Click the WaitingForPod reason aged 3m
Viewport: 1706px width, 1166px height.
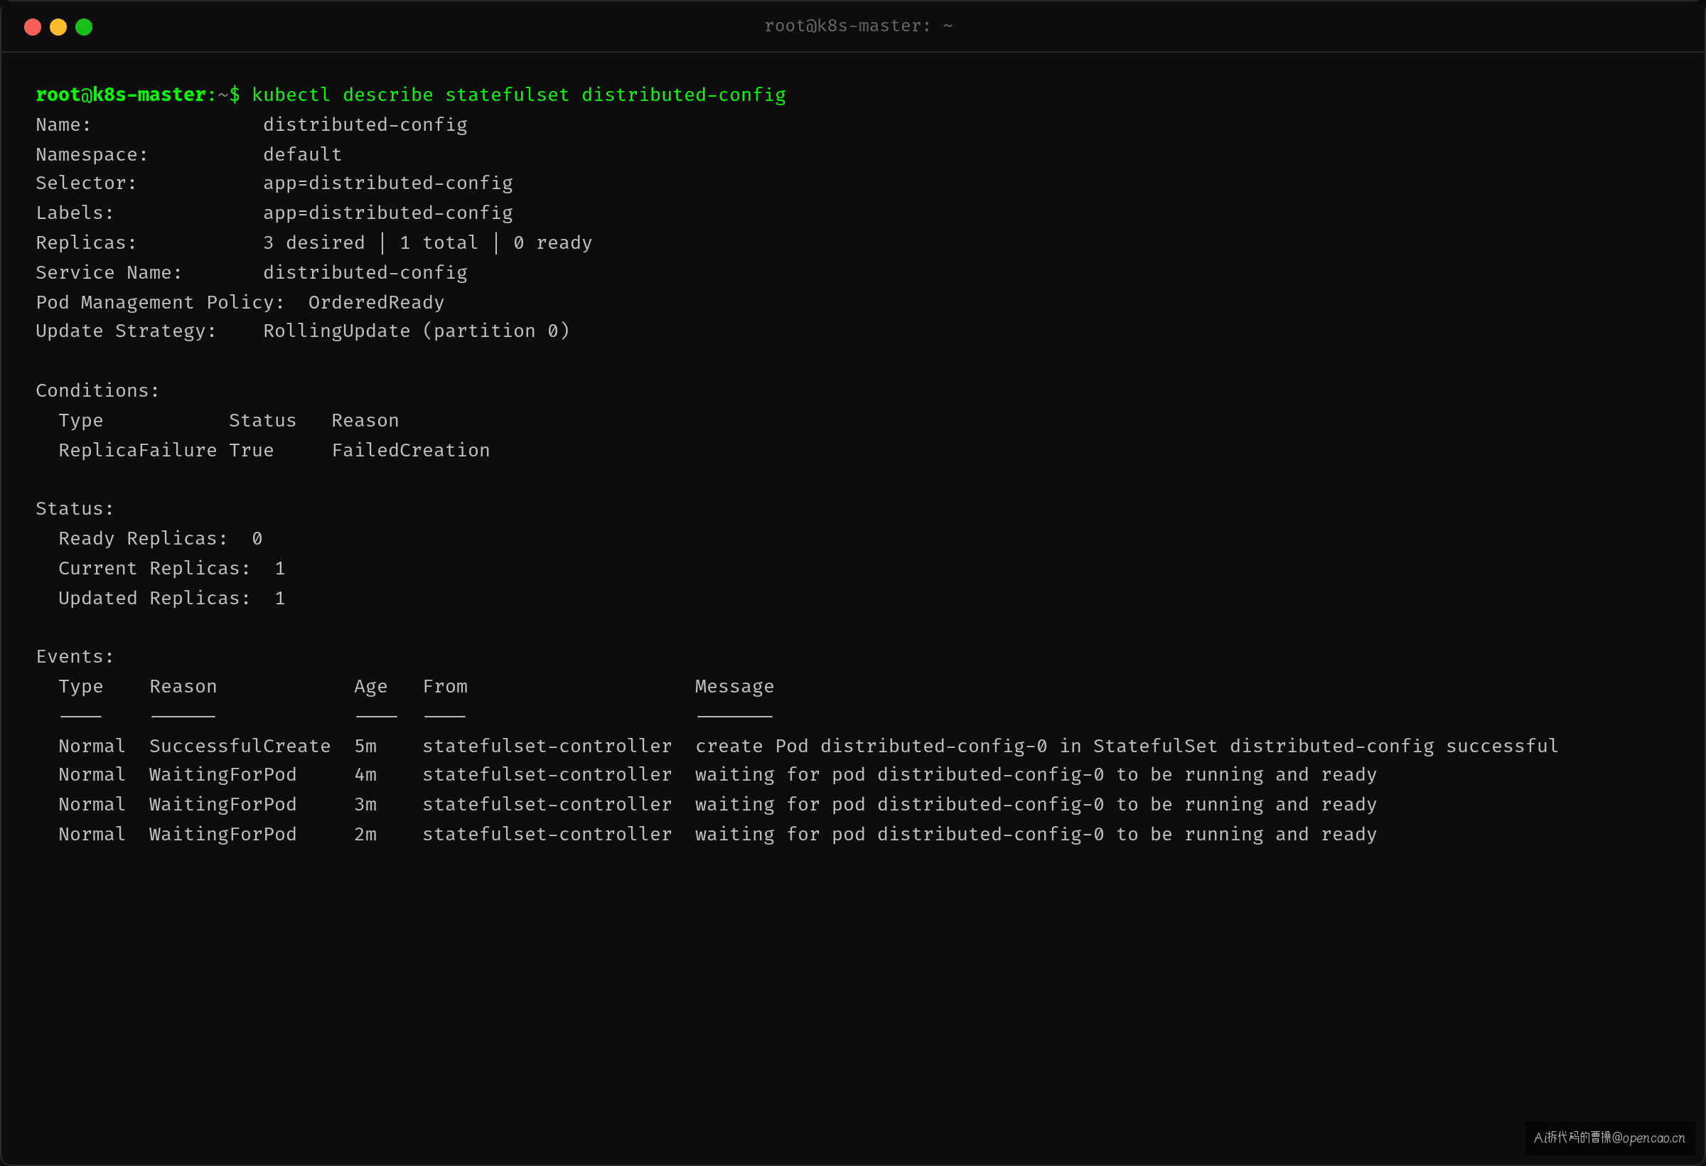click(223, 805)
